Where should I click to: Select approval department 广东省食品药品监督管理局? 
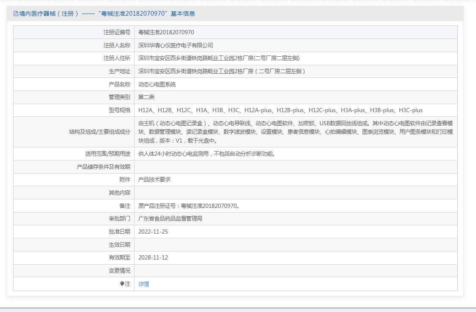[x=171, y=218]
